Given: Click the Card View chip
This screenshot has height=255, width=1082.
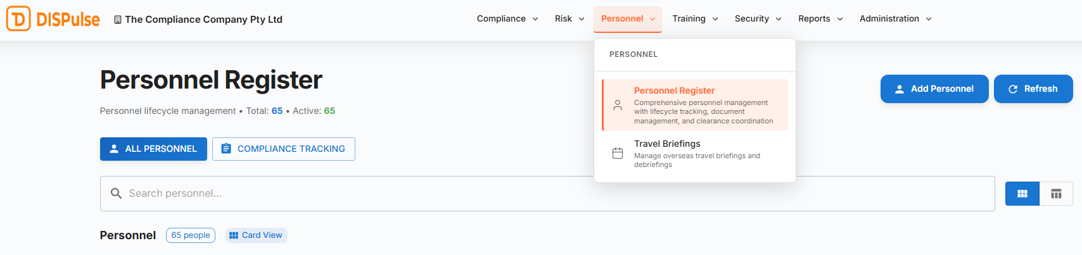Looking at the screenshot, I should point(256,235).
